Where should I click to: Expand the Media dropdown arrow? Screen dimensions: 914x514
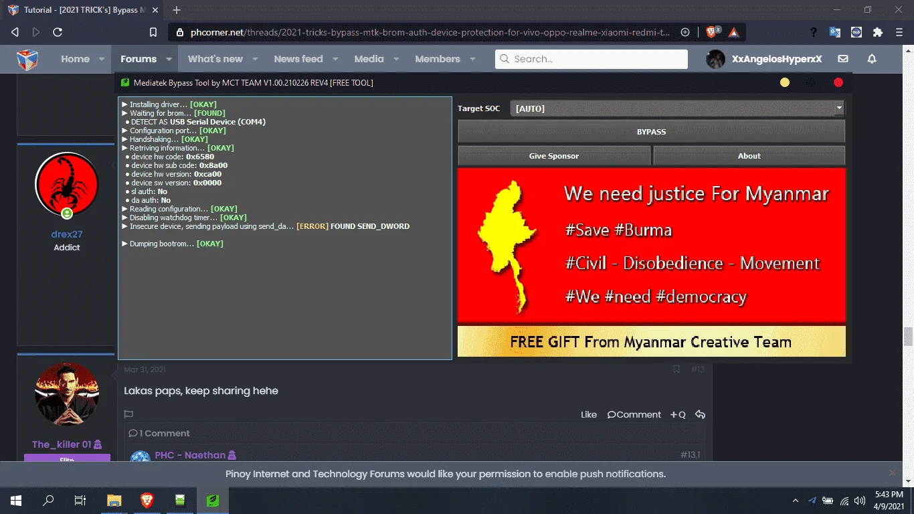396,59
